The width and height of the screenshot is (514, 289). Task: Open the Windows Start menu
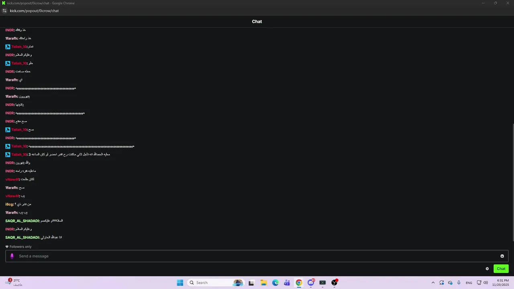180,283
